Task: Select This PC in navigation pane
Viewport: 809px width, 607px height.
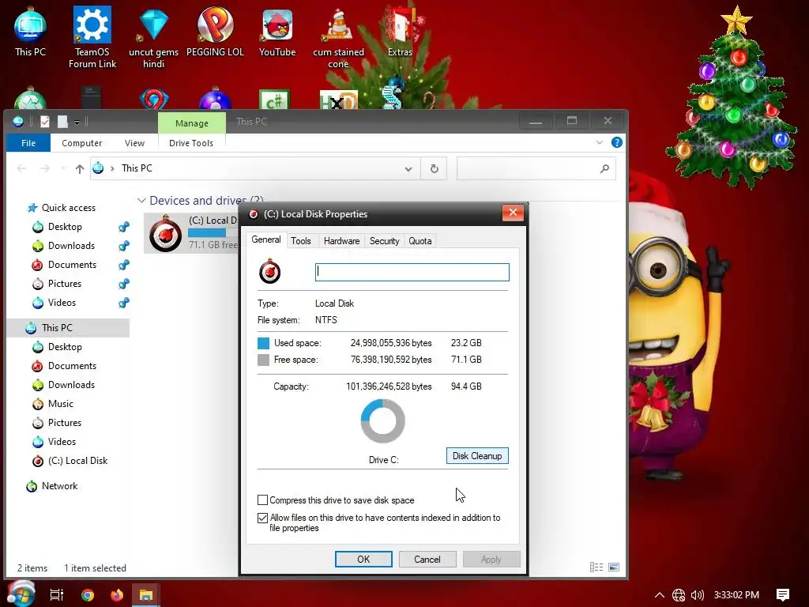Action: click(57, 328)
